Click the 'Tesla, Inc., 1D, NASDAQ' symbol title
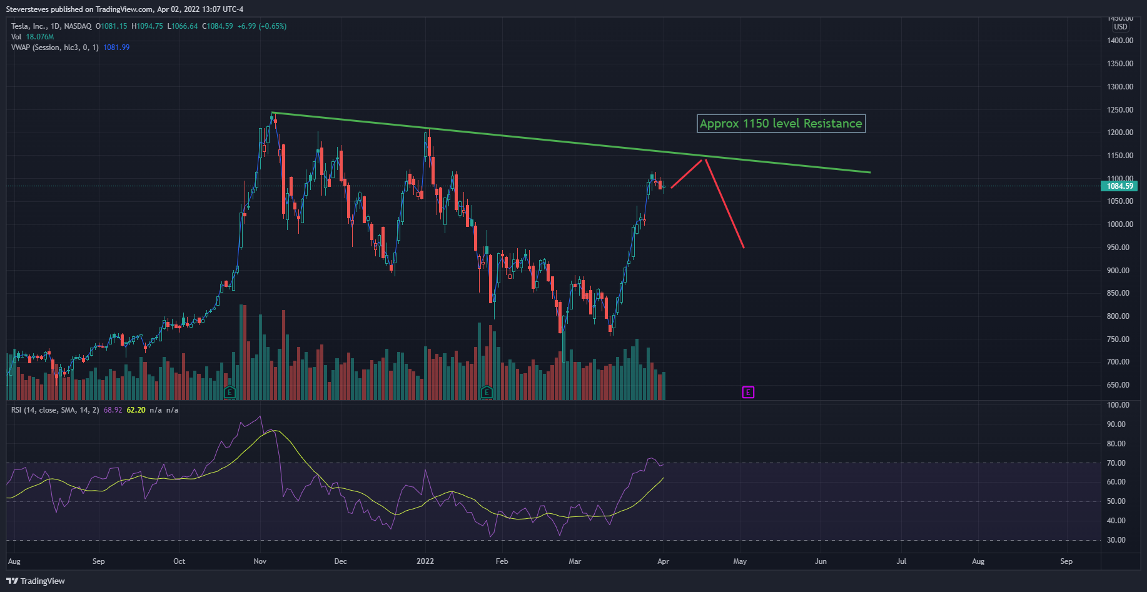The height and width of the screenshot is (592, 1147). click(x=51, y=26)
